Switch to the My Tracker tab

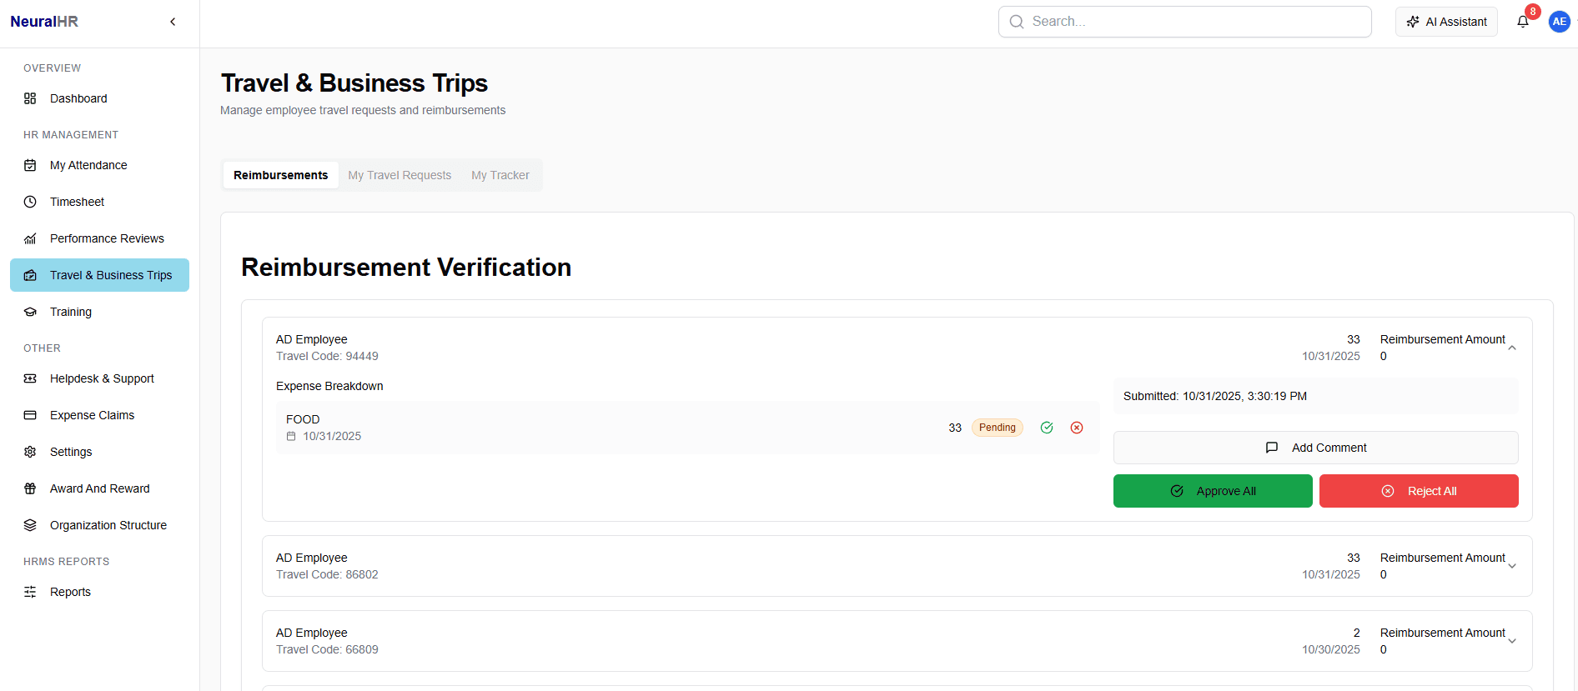[500, 175]
